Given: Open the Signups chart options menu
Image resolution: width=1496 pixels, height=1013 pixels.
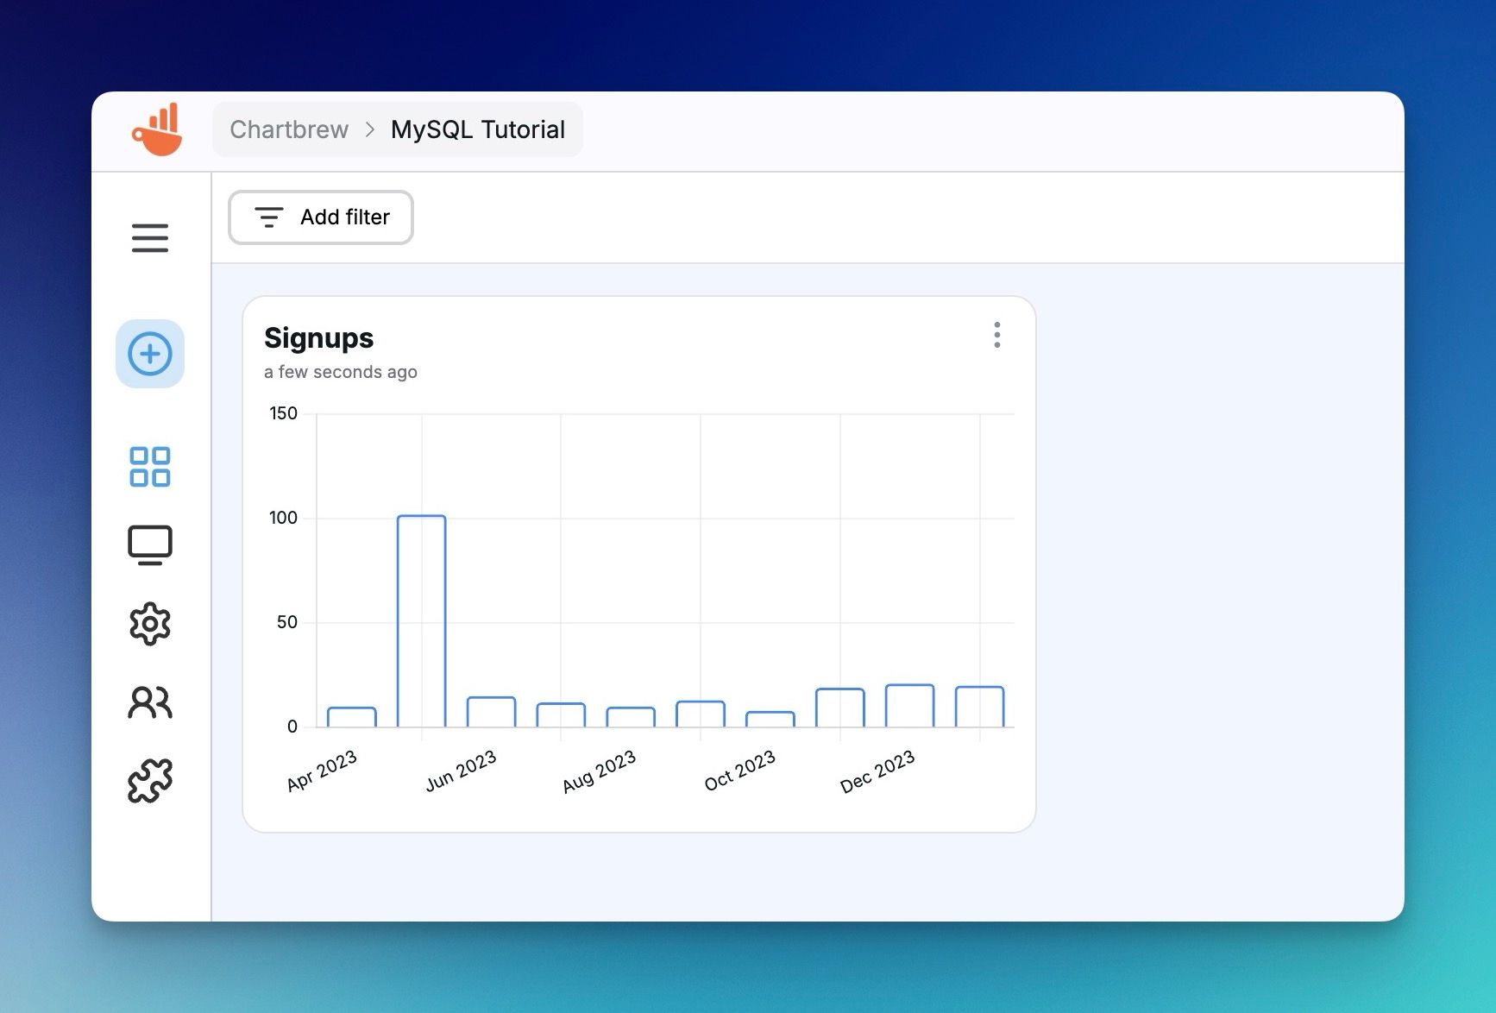Looking at the screenshot, I should point(996,336).
